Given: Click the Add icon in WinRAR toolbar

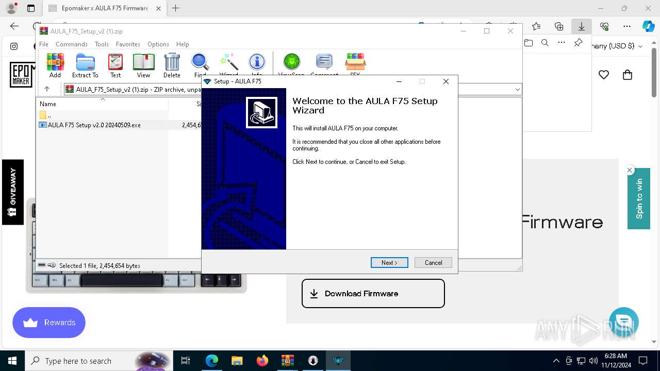Looking at the screenshot, I should click(55, 65).
